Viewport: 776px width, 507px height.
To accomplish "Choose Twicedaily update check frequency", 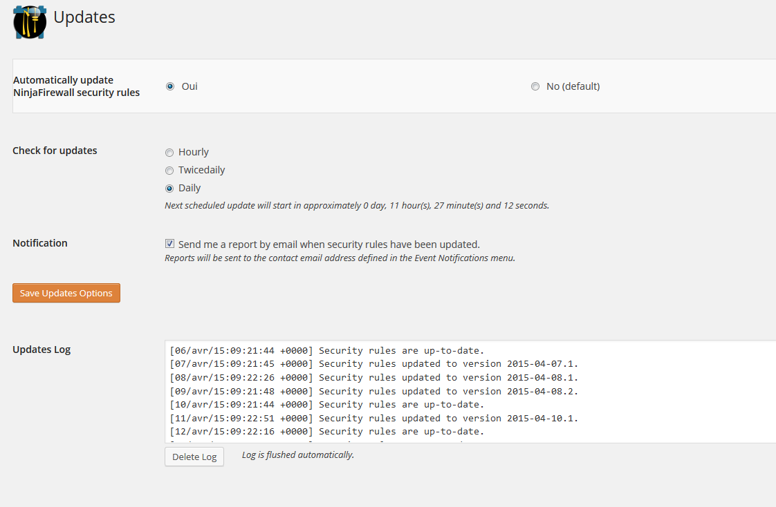I will [x=169, y=171].
